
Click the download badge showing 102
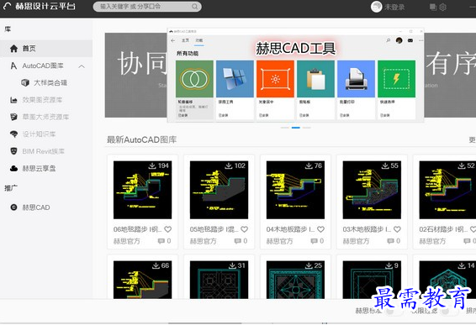pos(235,165)
